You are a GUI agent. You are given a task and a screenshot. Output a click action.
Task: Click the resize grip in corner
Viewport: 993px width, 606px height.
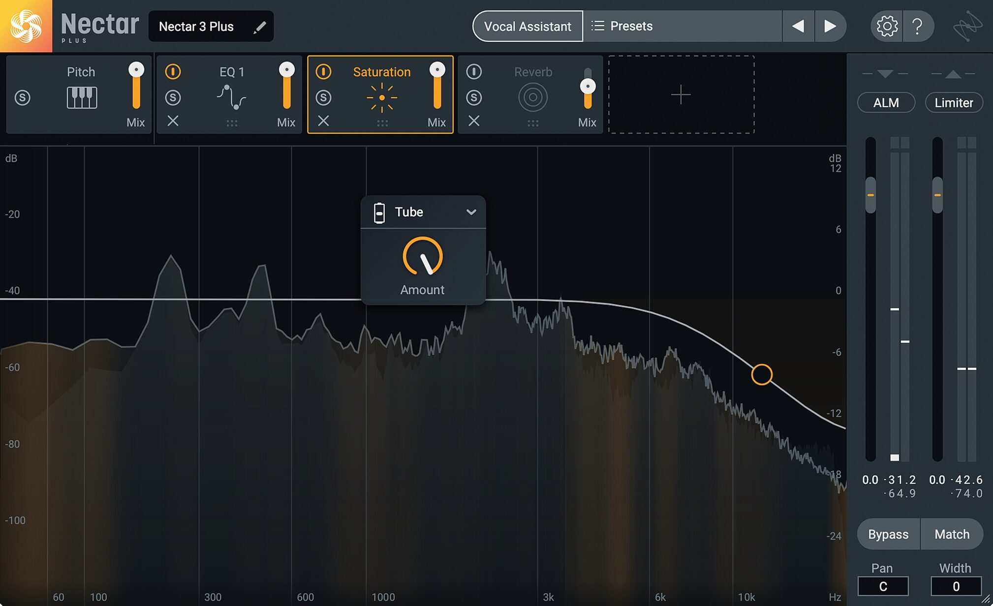[x=986, y=600]
